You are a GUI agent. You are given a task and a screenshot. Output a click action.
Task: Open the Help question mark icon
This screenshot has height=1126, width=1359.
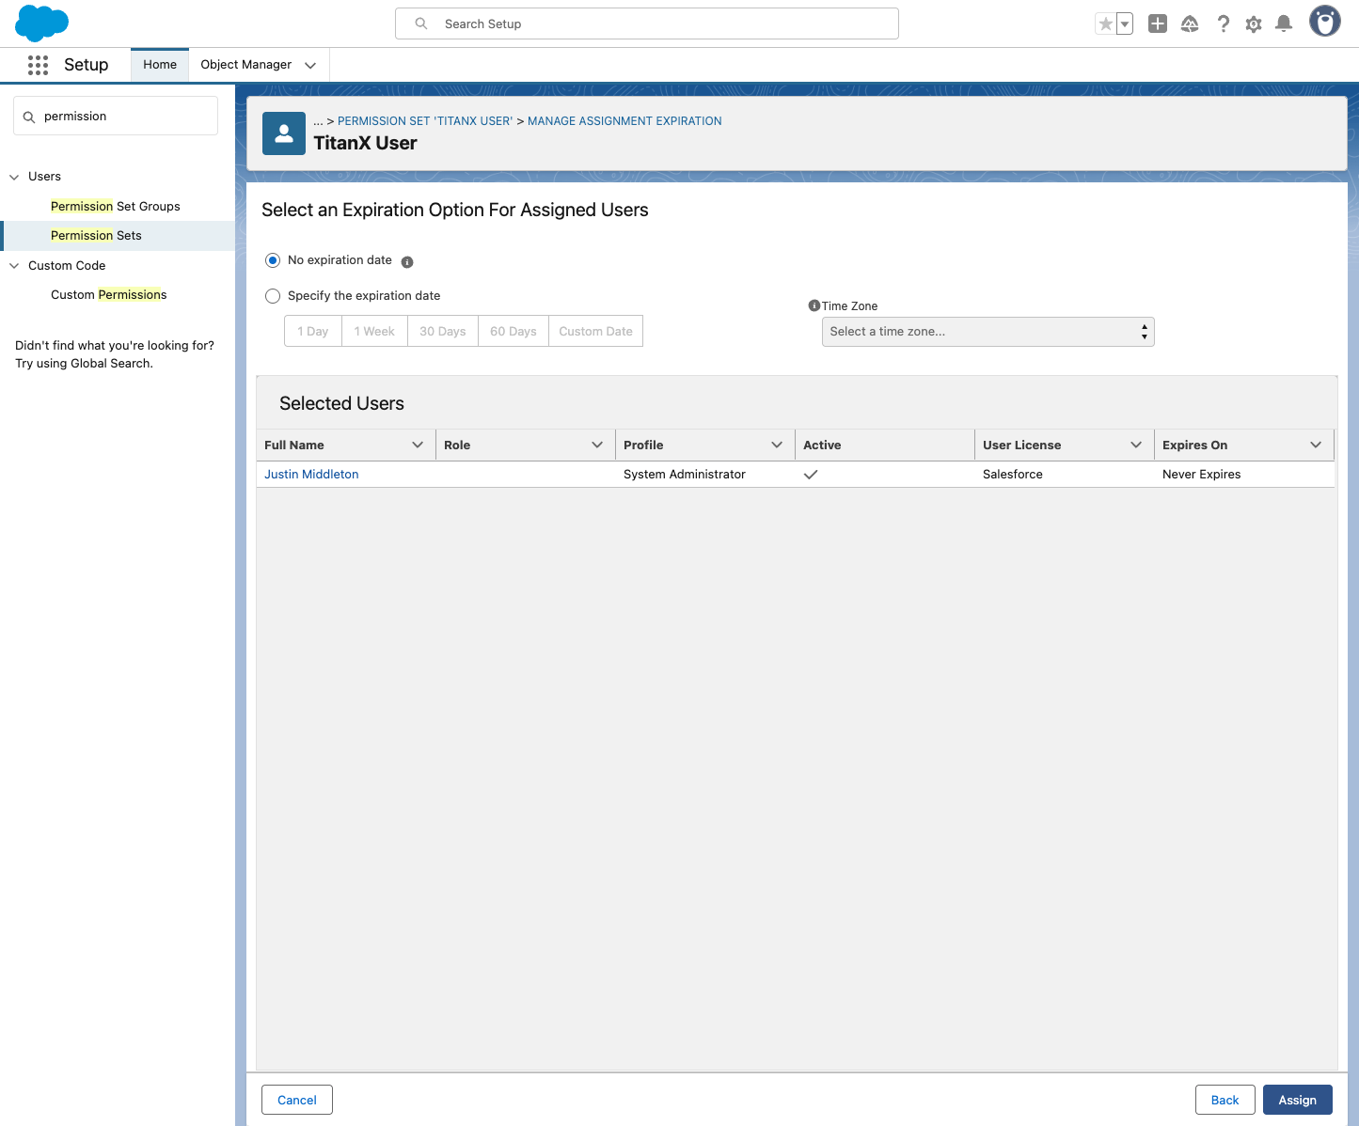[x=1223, y=23]
